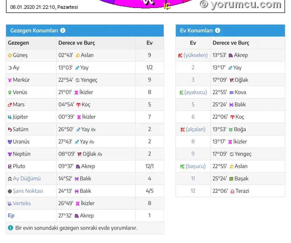The height and width of the screenshot is (243, 291).
Task: Open the başucu (MC) link
Action: (x=196, y=166)
